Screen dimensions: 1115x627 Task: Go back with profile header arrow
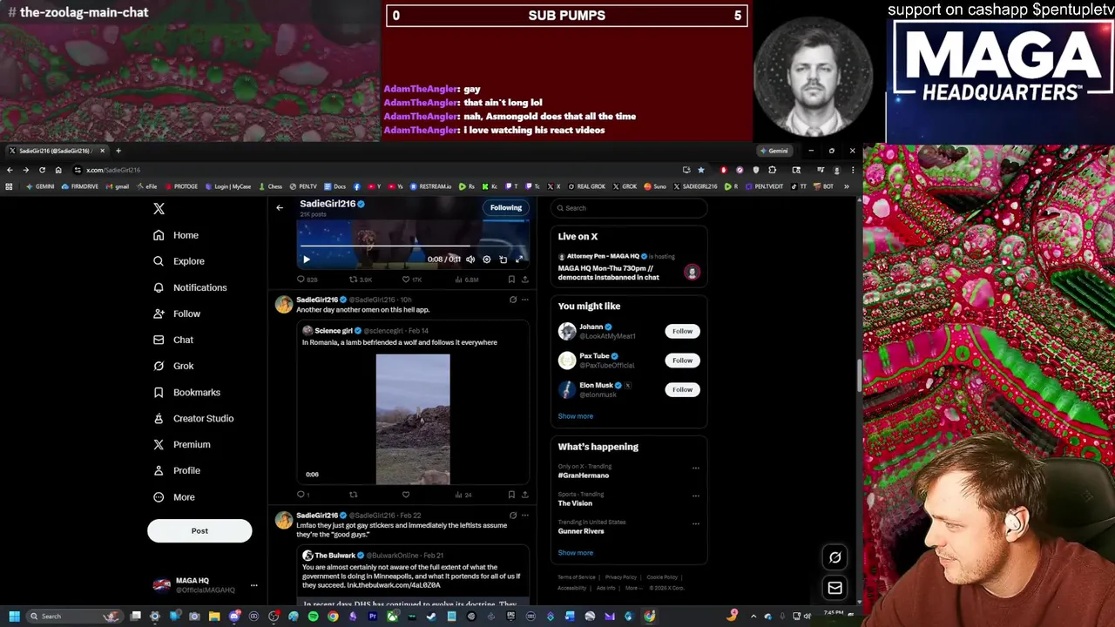pyautogui.click(x=280, y=207)
